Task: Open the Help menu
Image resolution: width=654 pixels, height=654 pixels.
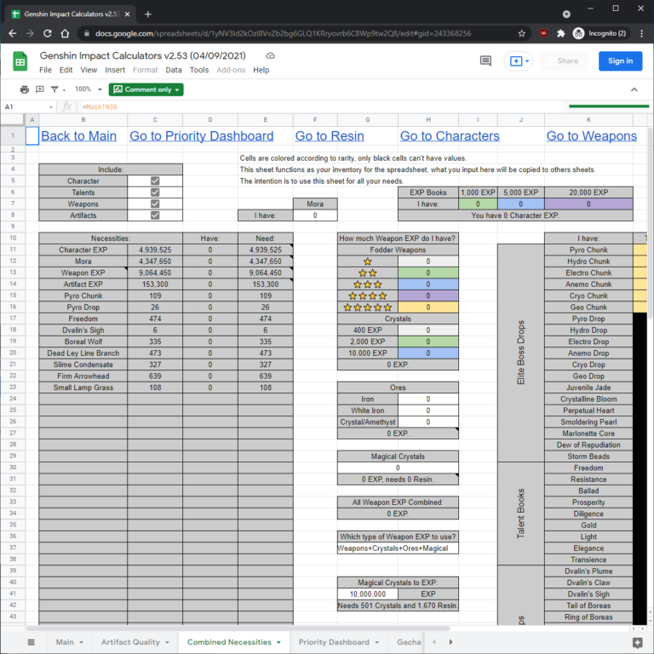Action: click(261, 70)
